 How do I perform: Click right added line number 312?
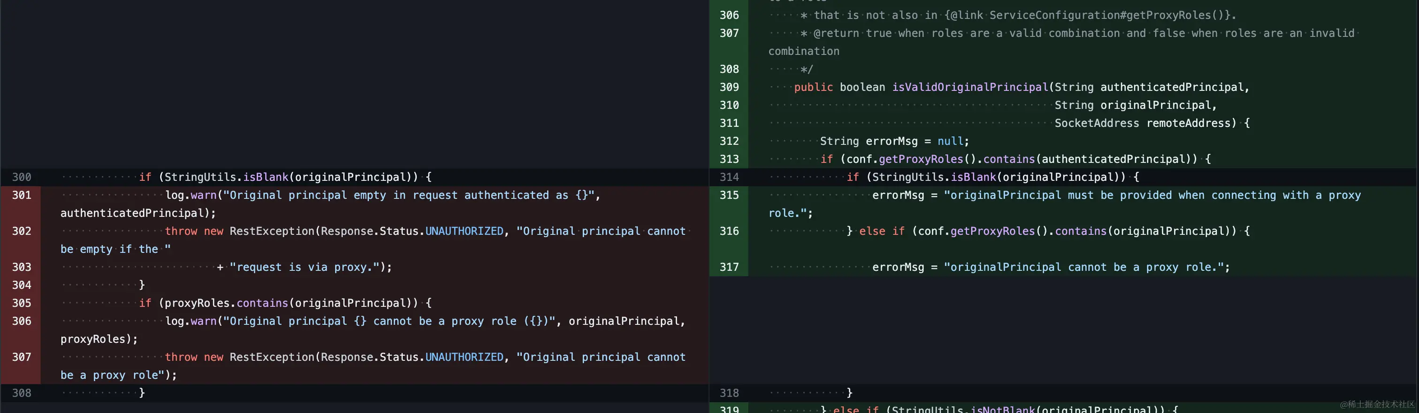click(x=729, y=141)
